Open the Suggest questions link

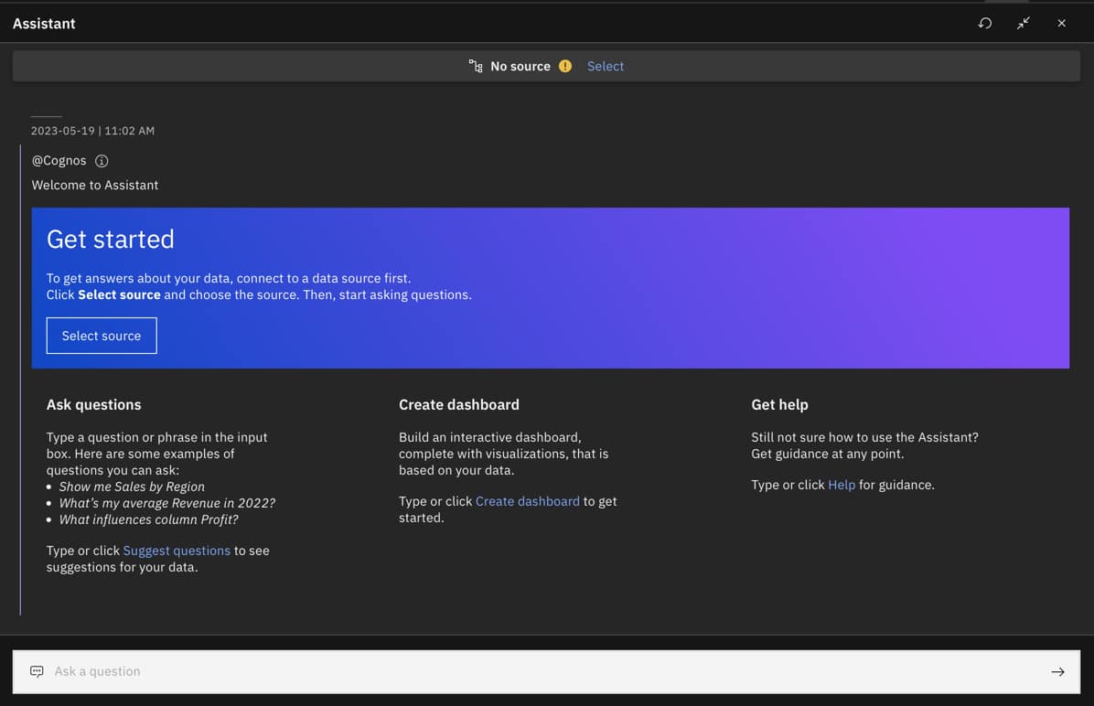coord(177,551)
